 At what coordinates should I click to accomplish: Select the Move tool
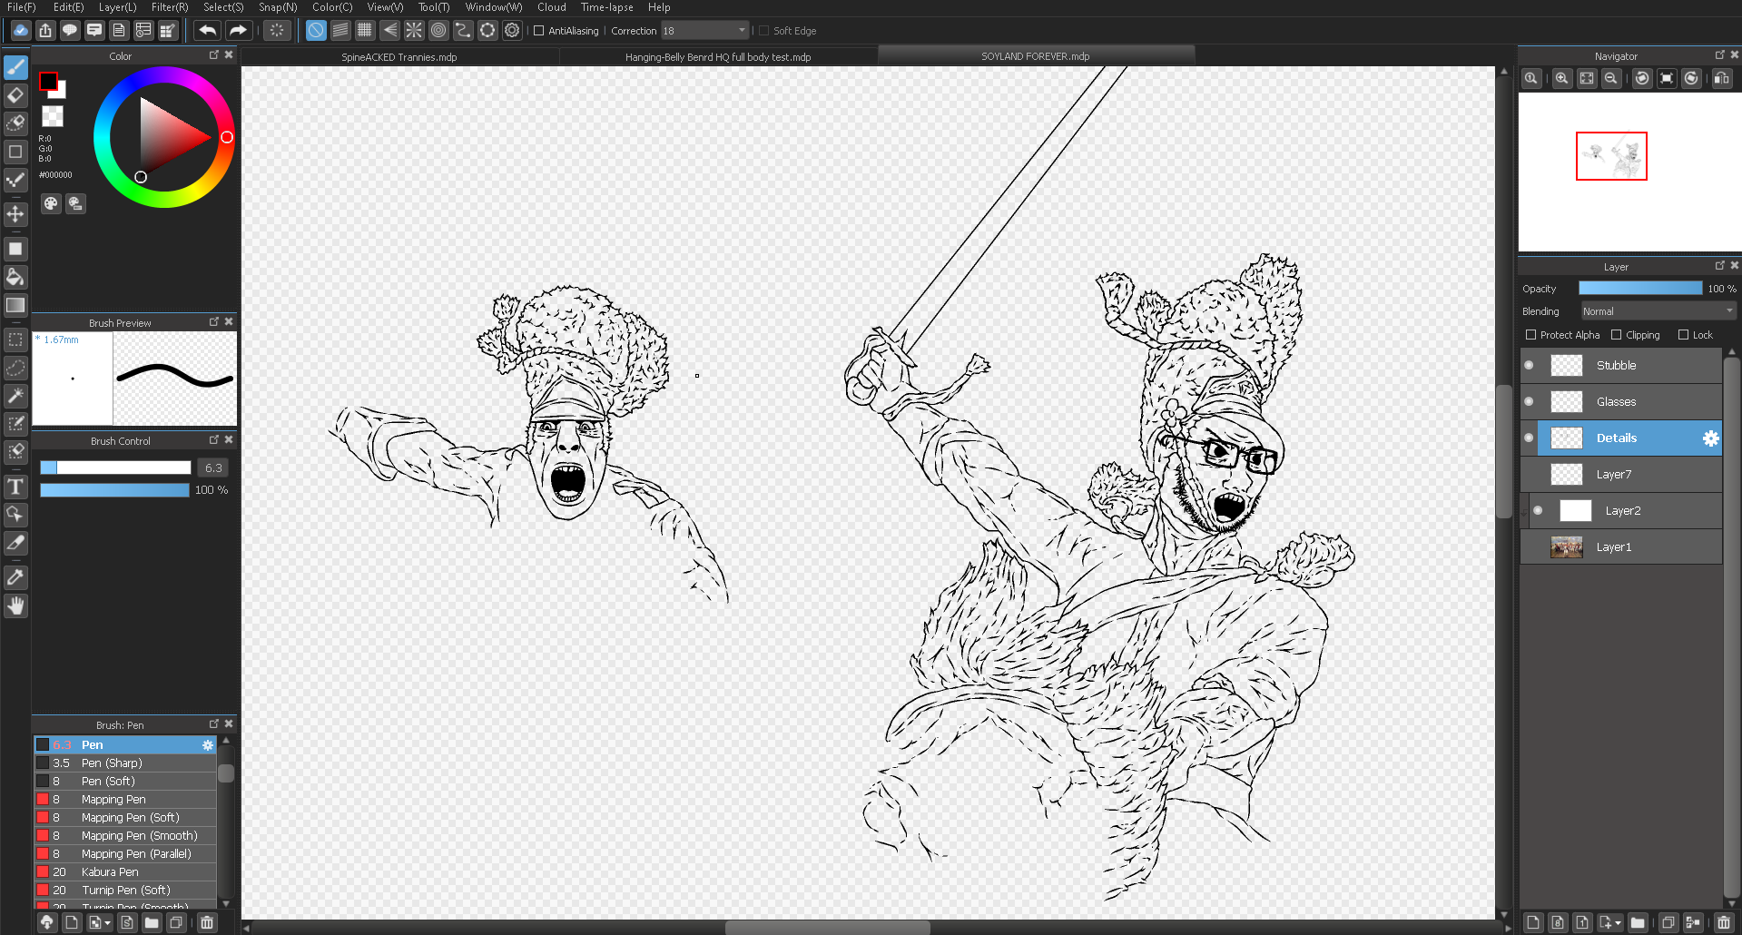pos(15,214)
